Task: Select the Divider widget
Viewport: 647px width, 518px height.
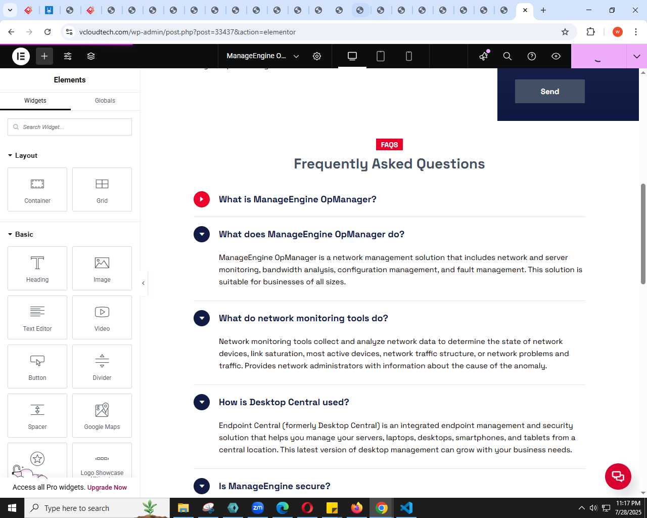Action: tap(102, 367)
